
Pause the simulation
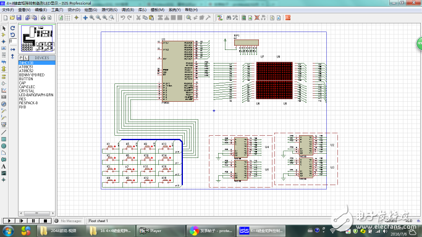pos(33,221)
